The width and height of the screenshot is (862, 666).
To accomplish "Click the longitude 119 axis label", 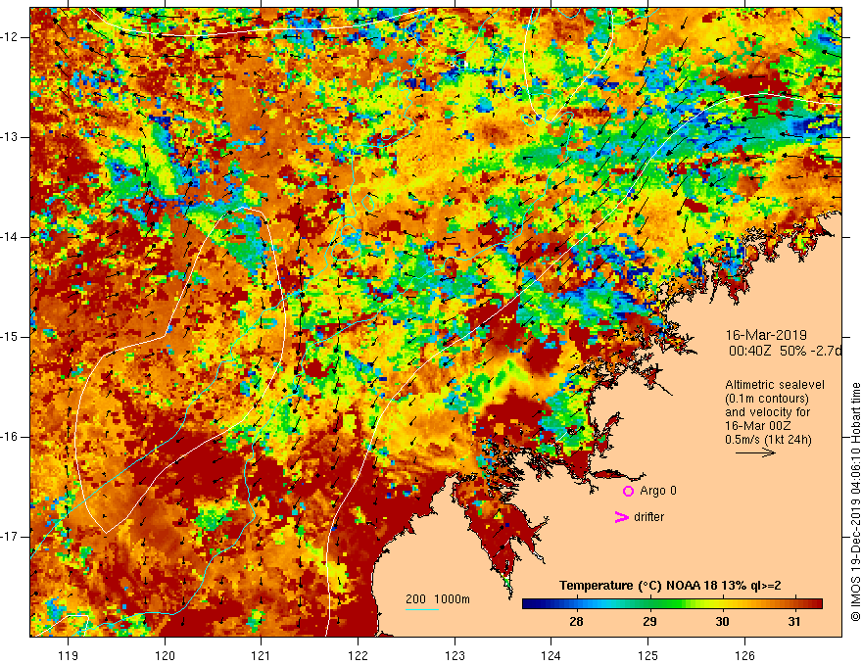I will click(x=68, y=655).
